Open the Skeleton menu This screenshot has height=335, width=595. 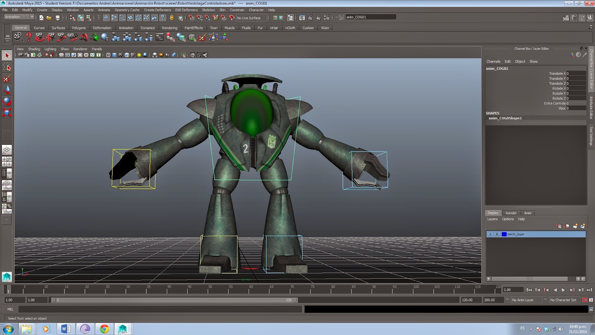(x=209, y=10)
